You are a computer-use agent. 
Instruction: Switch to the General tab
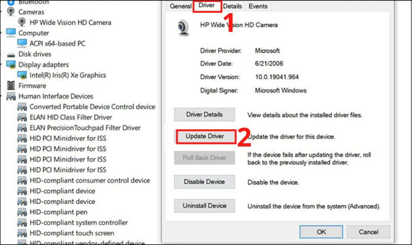coord(180,6)
